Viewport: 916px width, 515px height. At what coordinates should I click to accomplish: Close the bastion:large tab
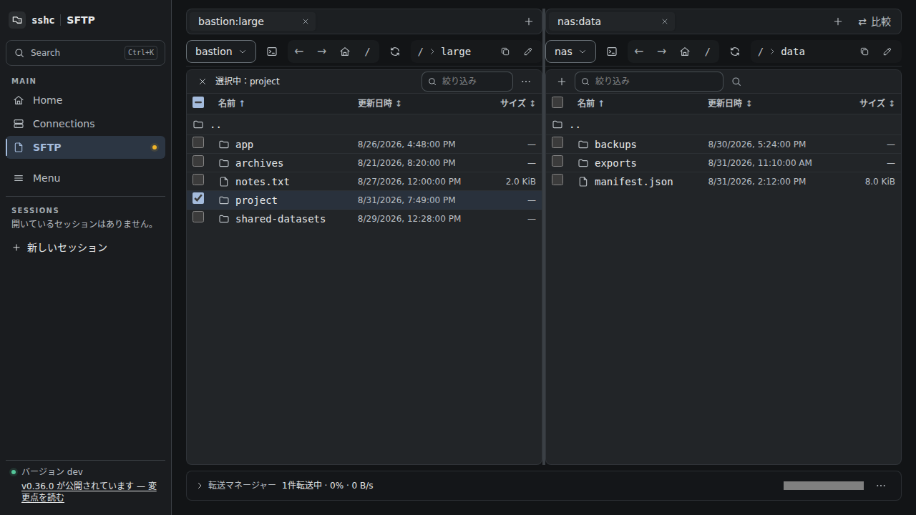[x=306, y=21]
